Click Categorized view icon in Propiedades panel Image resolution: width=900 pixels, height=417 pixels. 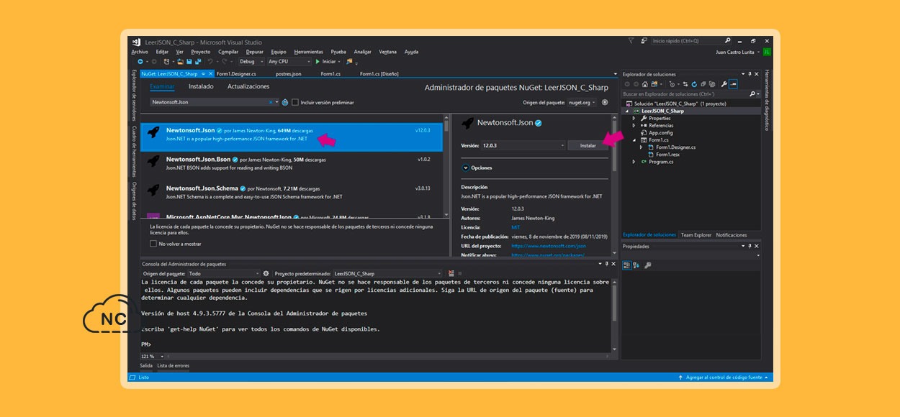coord(626,265)
